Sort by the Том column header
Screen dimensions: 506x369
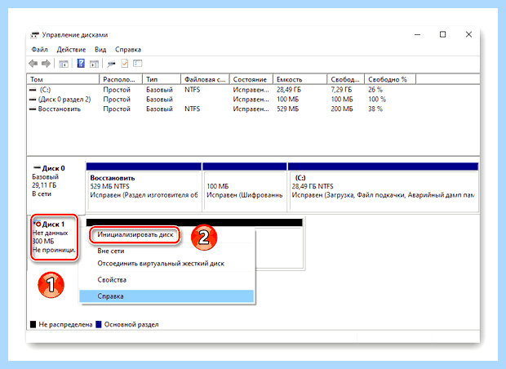63,79
